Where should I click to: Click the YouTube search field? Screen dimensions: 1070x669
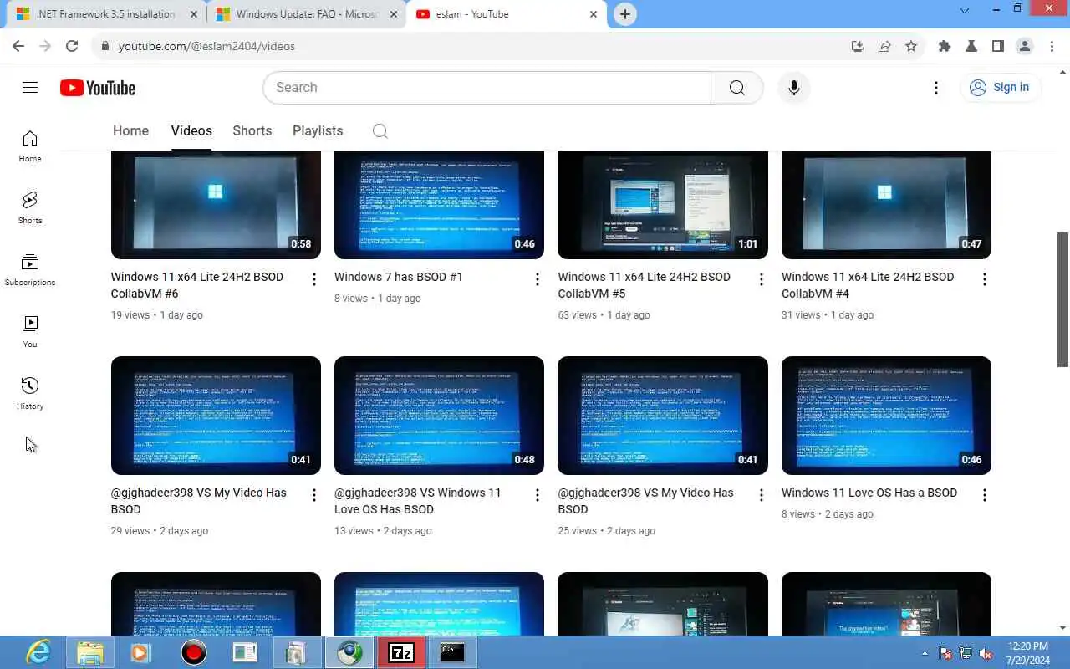click(487, 88)
